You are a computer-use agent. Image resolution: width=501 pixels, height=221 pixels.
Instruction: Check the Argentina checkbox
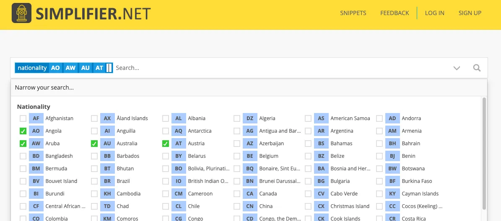pos(308,131)
